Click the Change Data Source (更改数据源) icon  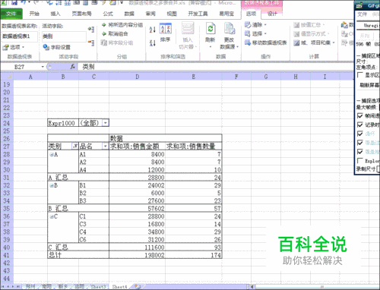[230, 28]
